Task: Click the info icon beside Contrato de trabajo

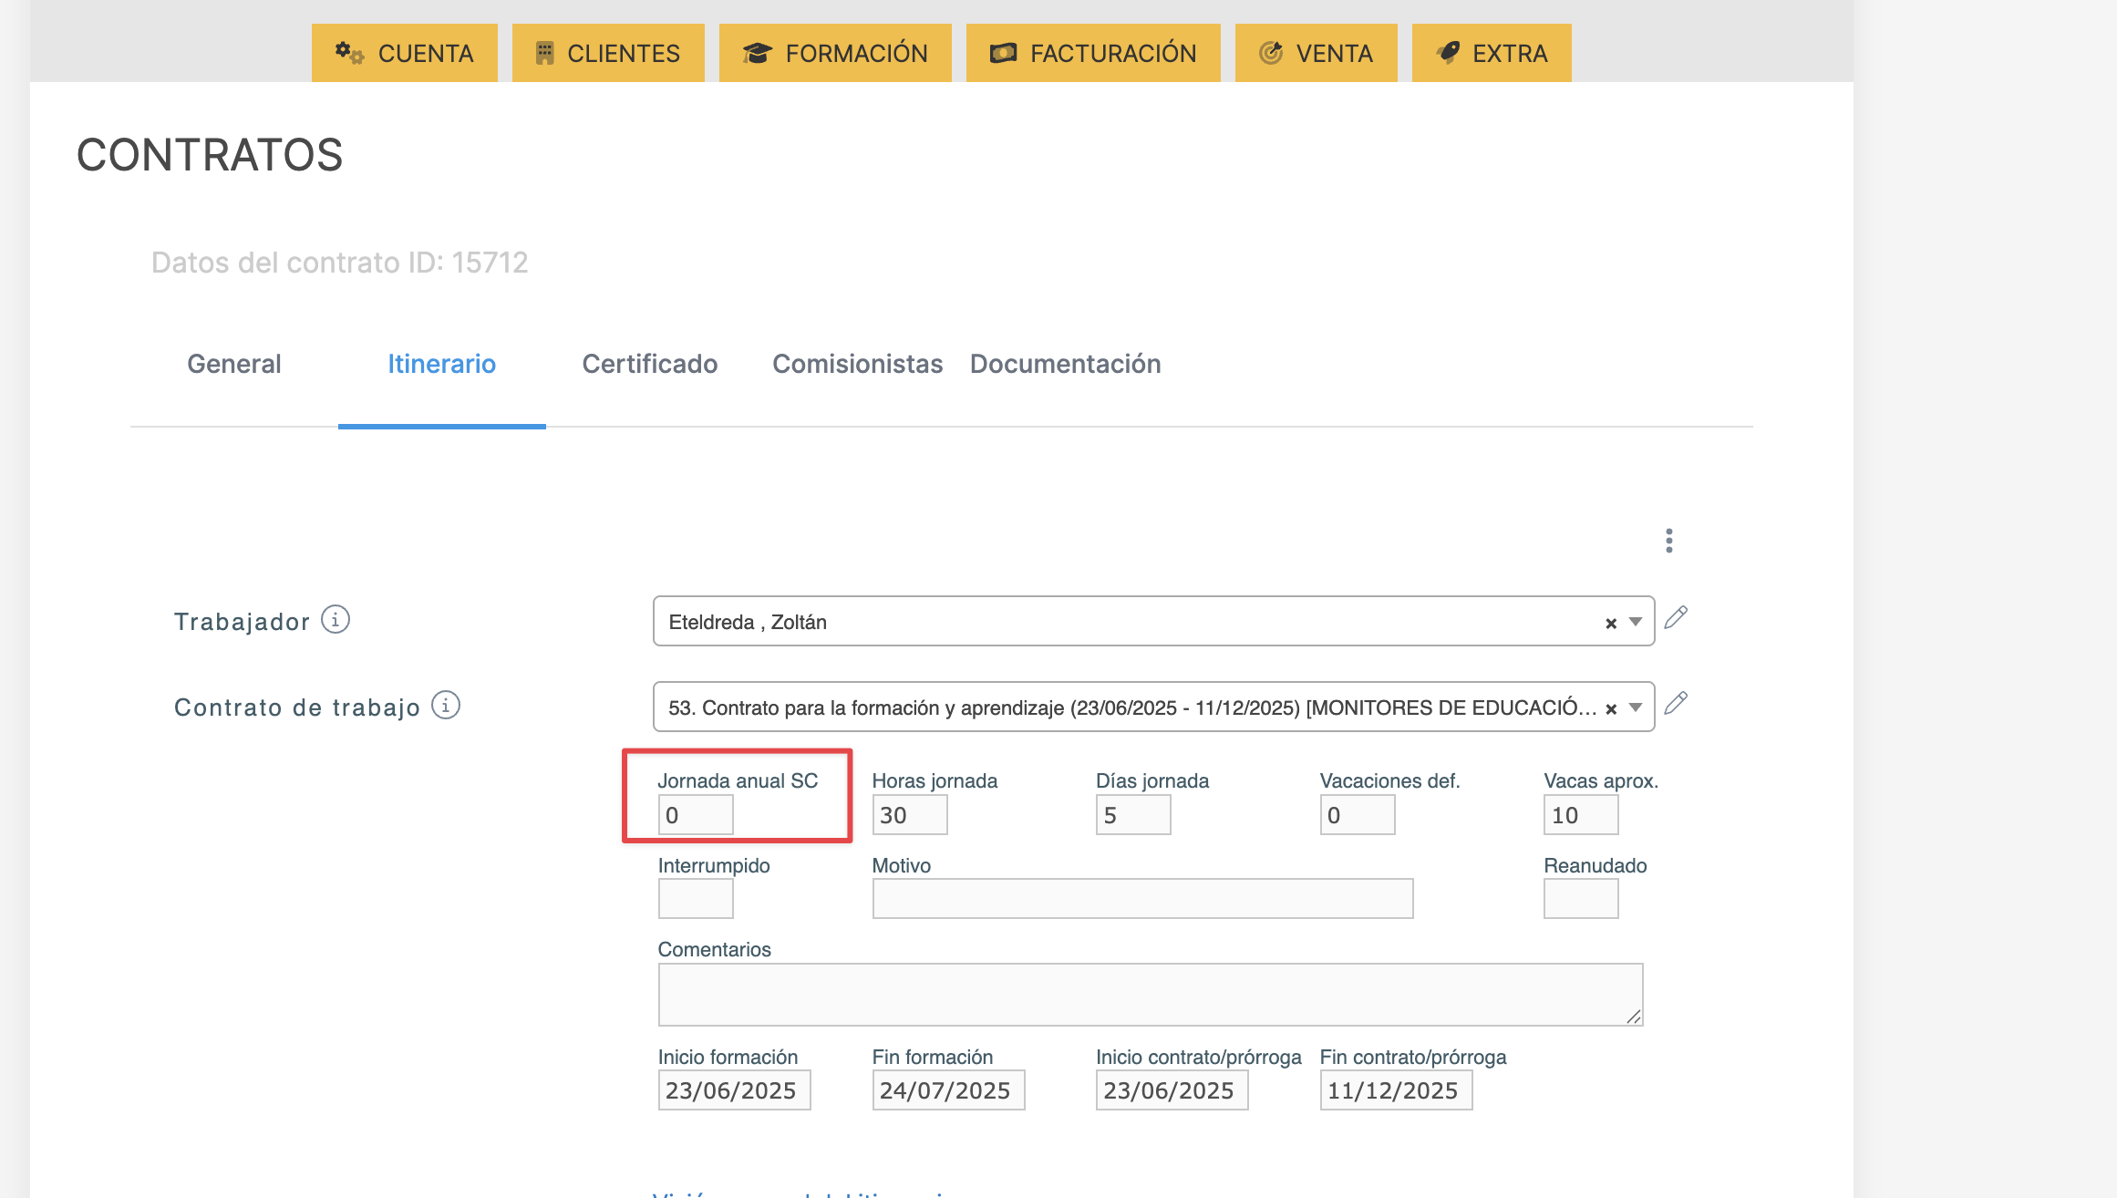Action: click(446, 706)
